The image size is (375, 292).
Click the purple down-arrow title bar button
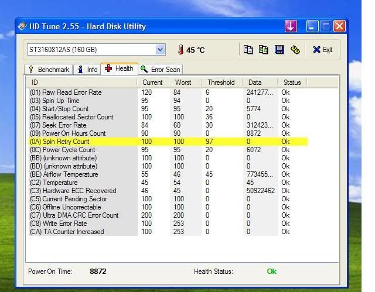pos(291,26)
